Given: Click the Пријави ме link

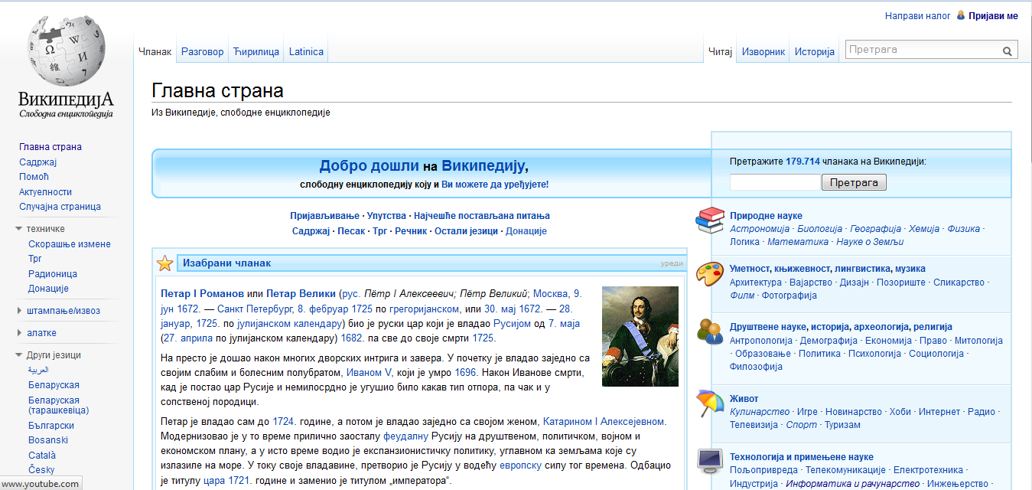Looking at the screenshot, I should 993,15.
